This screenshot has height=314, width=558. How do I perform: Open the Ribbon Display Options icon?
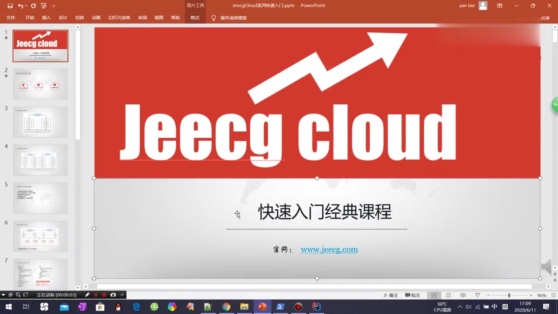(500, 6)
